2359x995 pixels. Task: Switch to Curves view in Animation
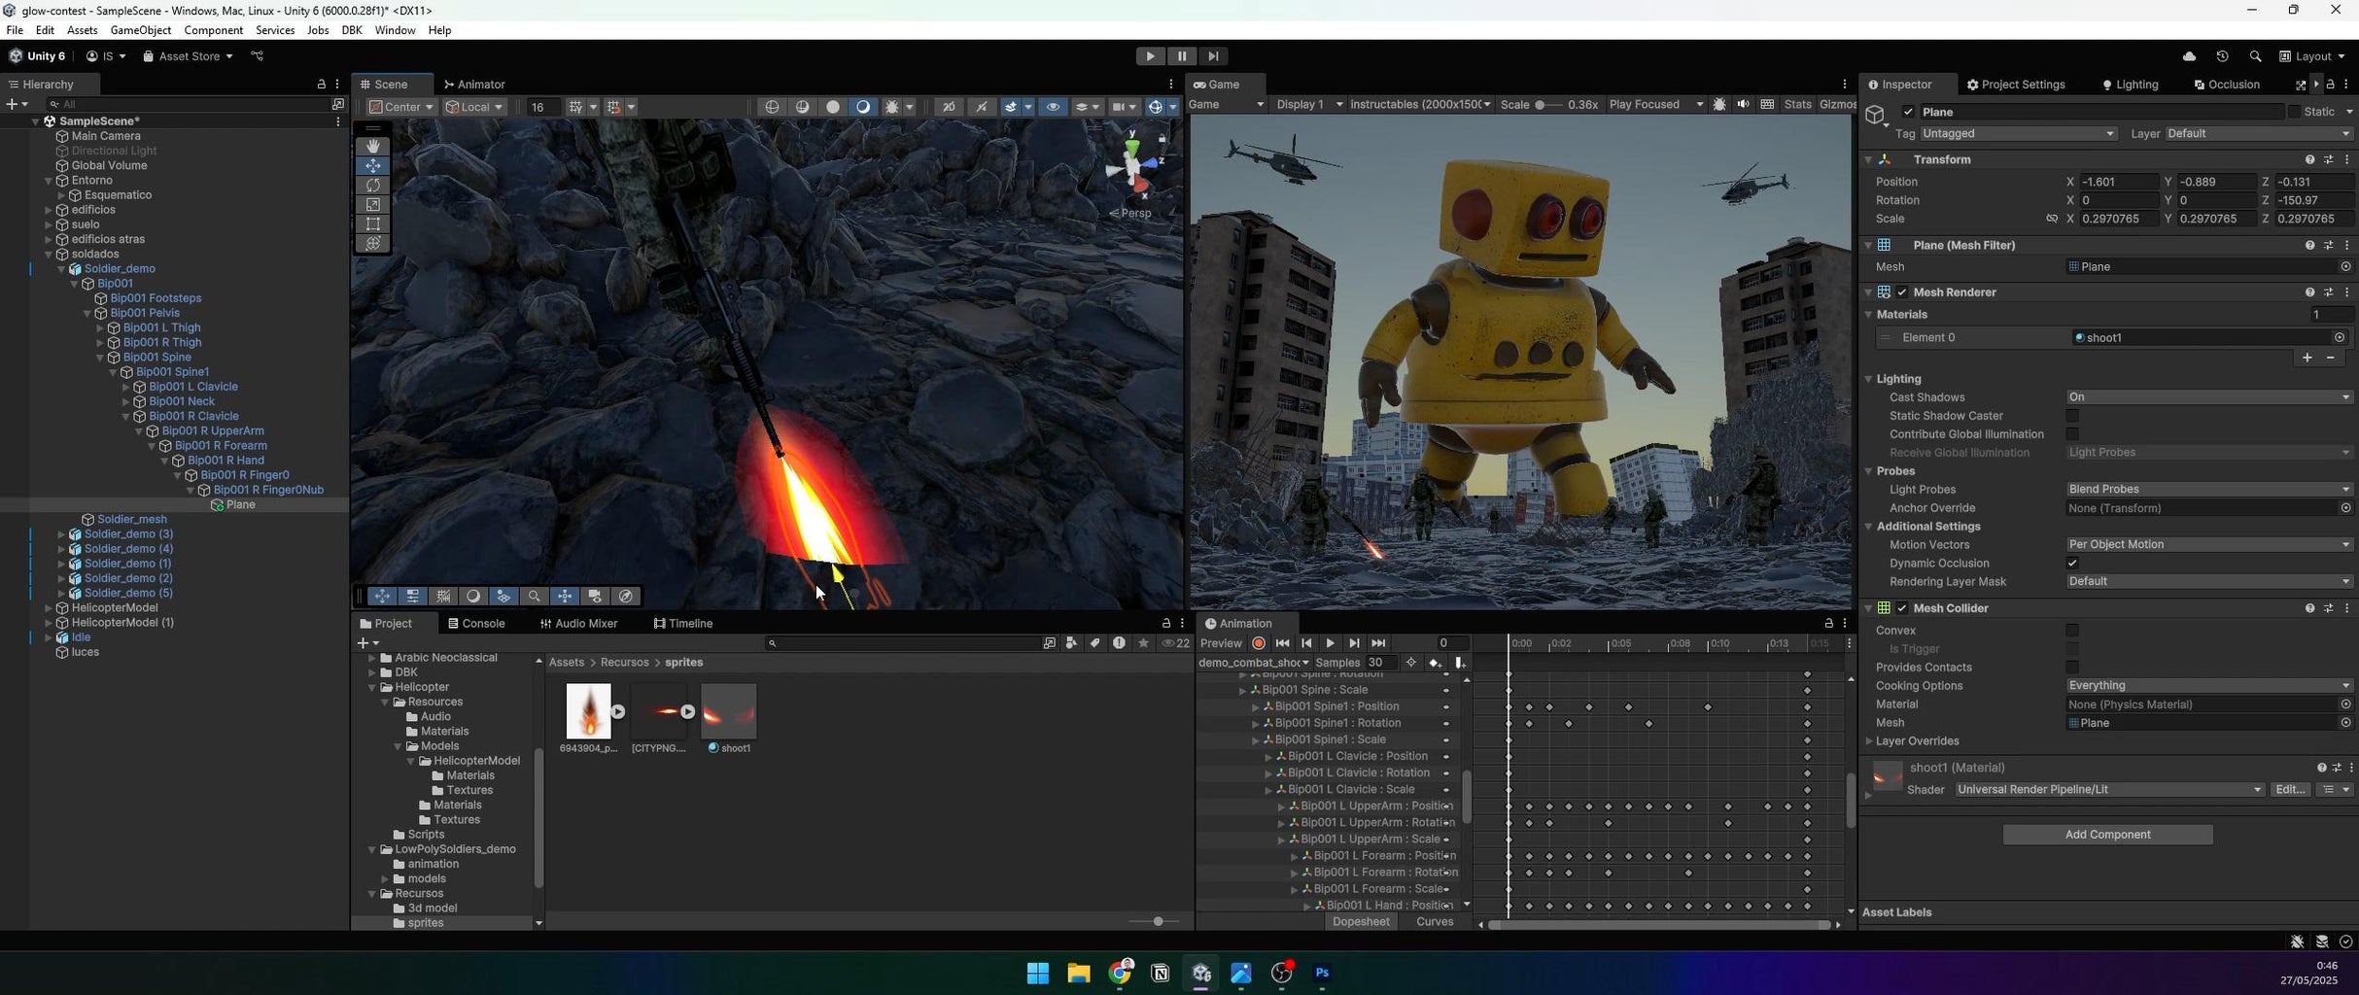(x=1435, y=922)
